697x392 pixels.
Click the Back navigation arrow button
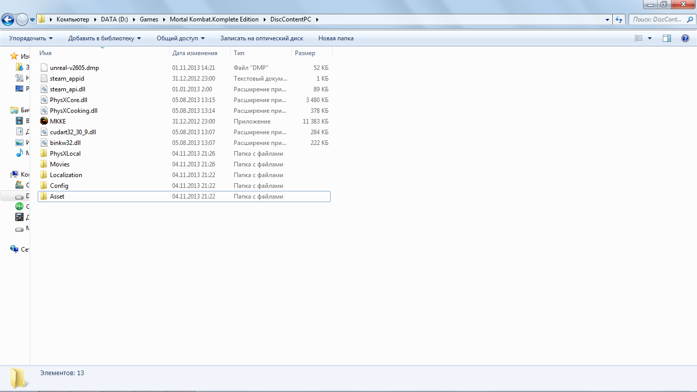tap(8, 20)
